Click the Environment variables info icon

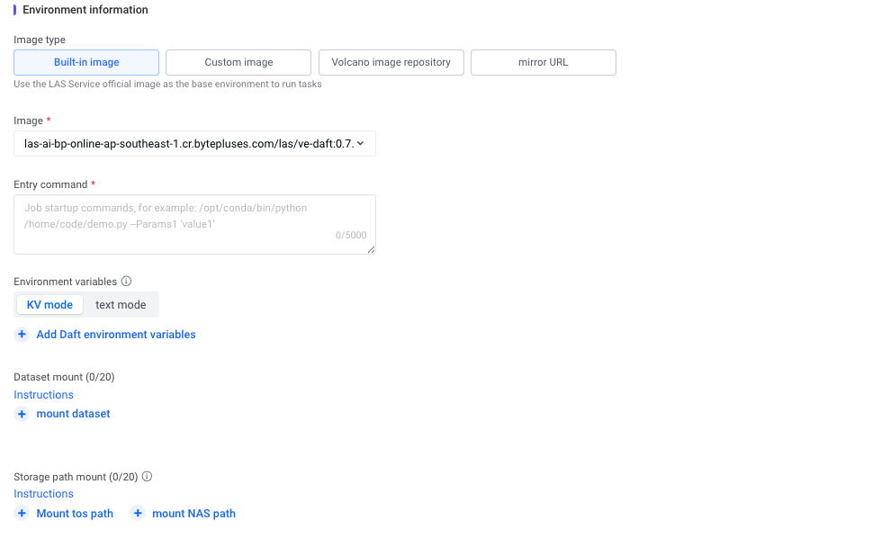pos(126,282)
